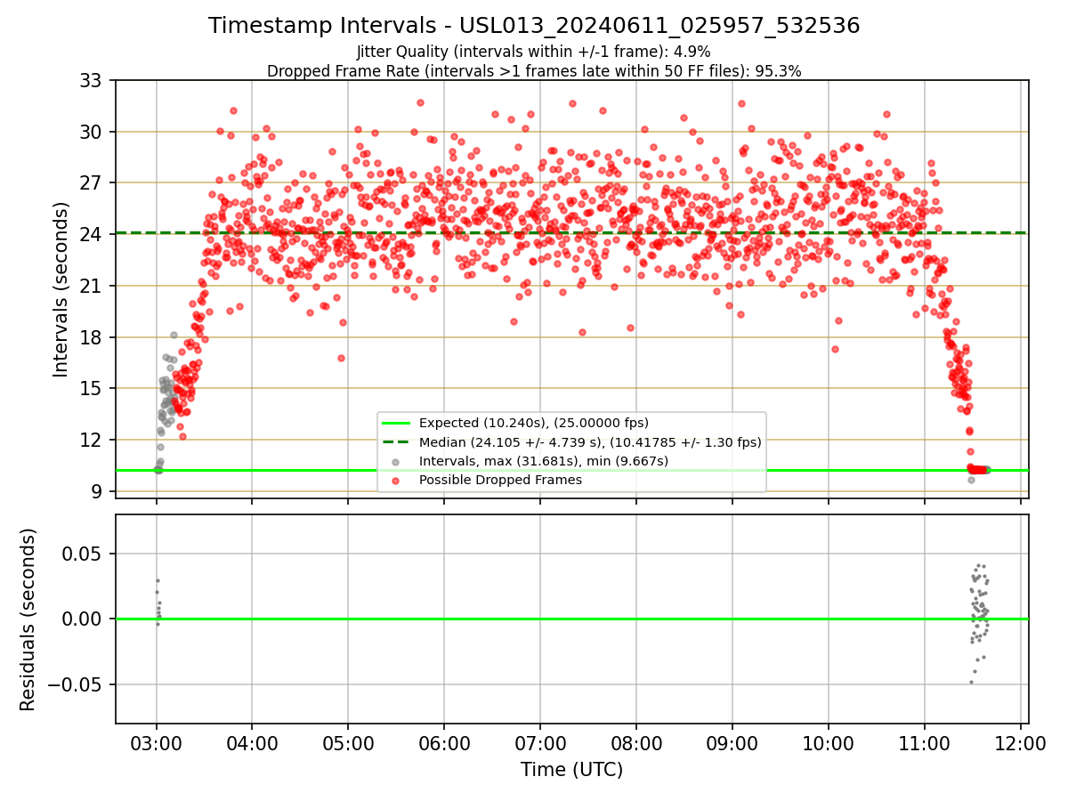This screenshot has height=801, width=1068.
Task: Click the 'Dropped Frame Rate' subtitle text
Action: 534,71
